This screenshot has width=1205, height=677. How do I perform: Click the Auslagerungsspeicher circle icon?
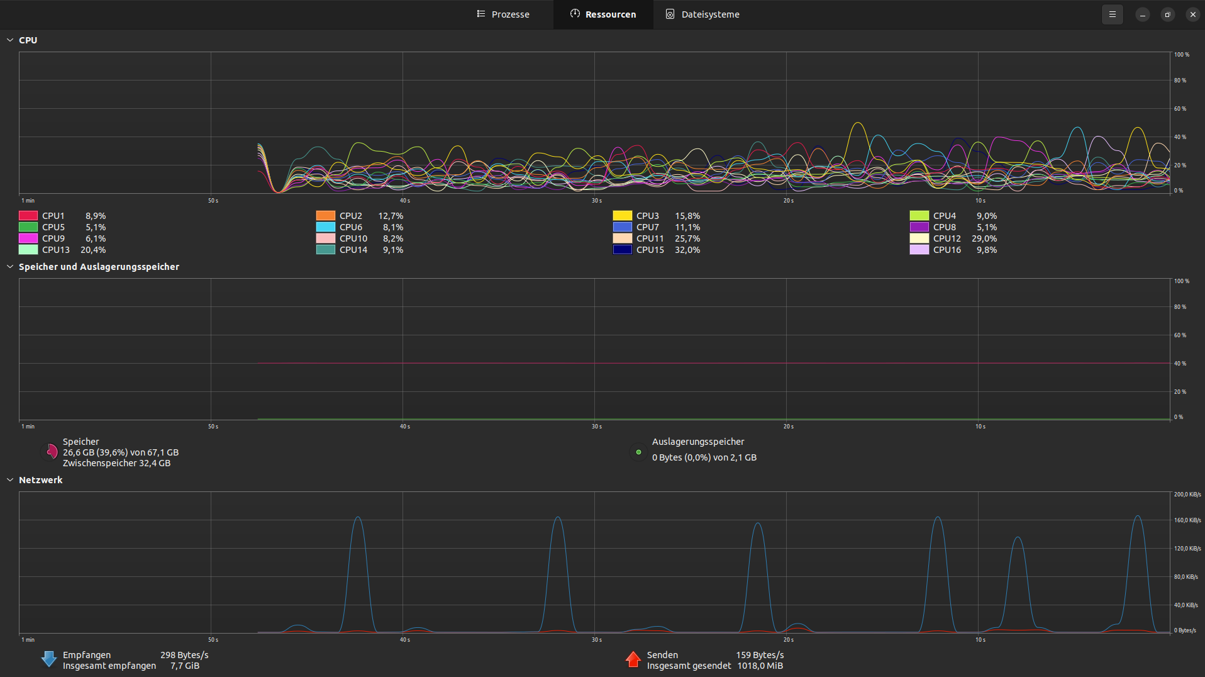pos(638,452)
